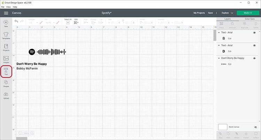
Task: Click the size lock icon
Action: coord(123,20)
